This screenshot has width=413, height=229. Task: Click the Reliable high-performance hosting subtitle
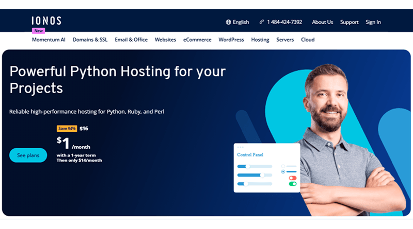tap(87, 112)
